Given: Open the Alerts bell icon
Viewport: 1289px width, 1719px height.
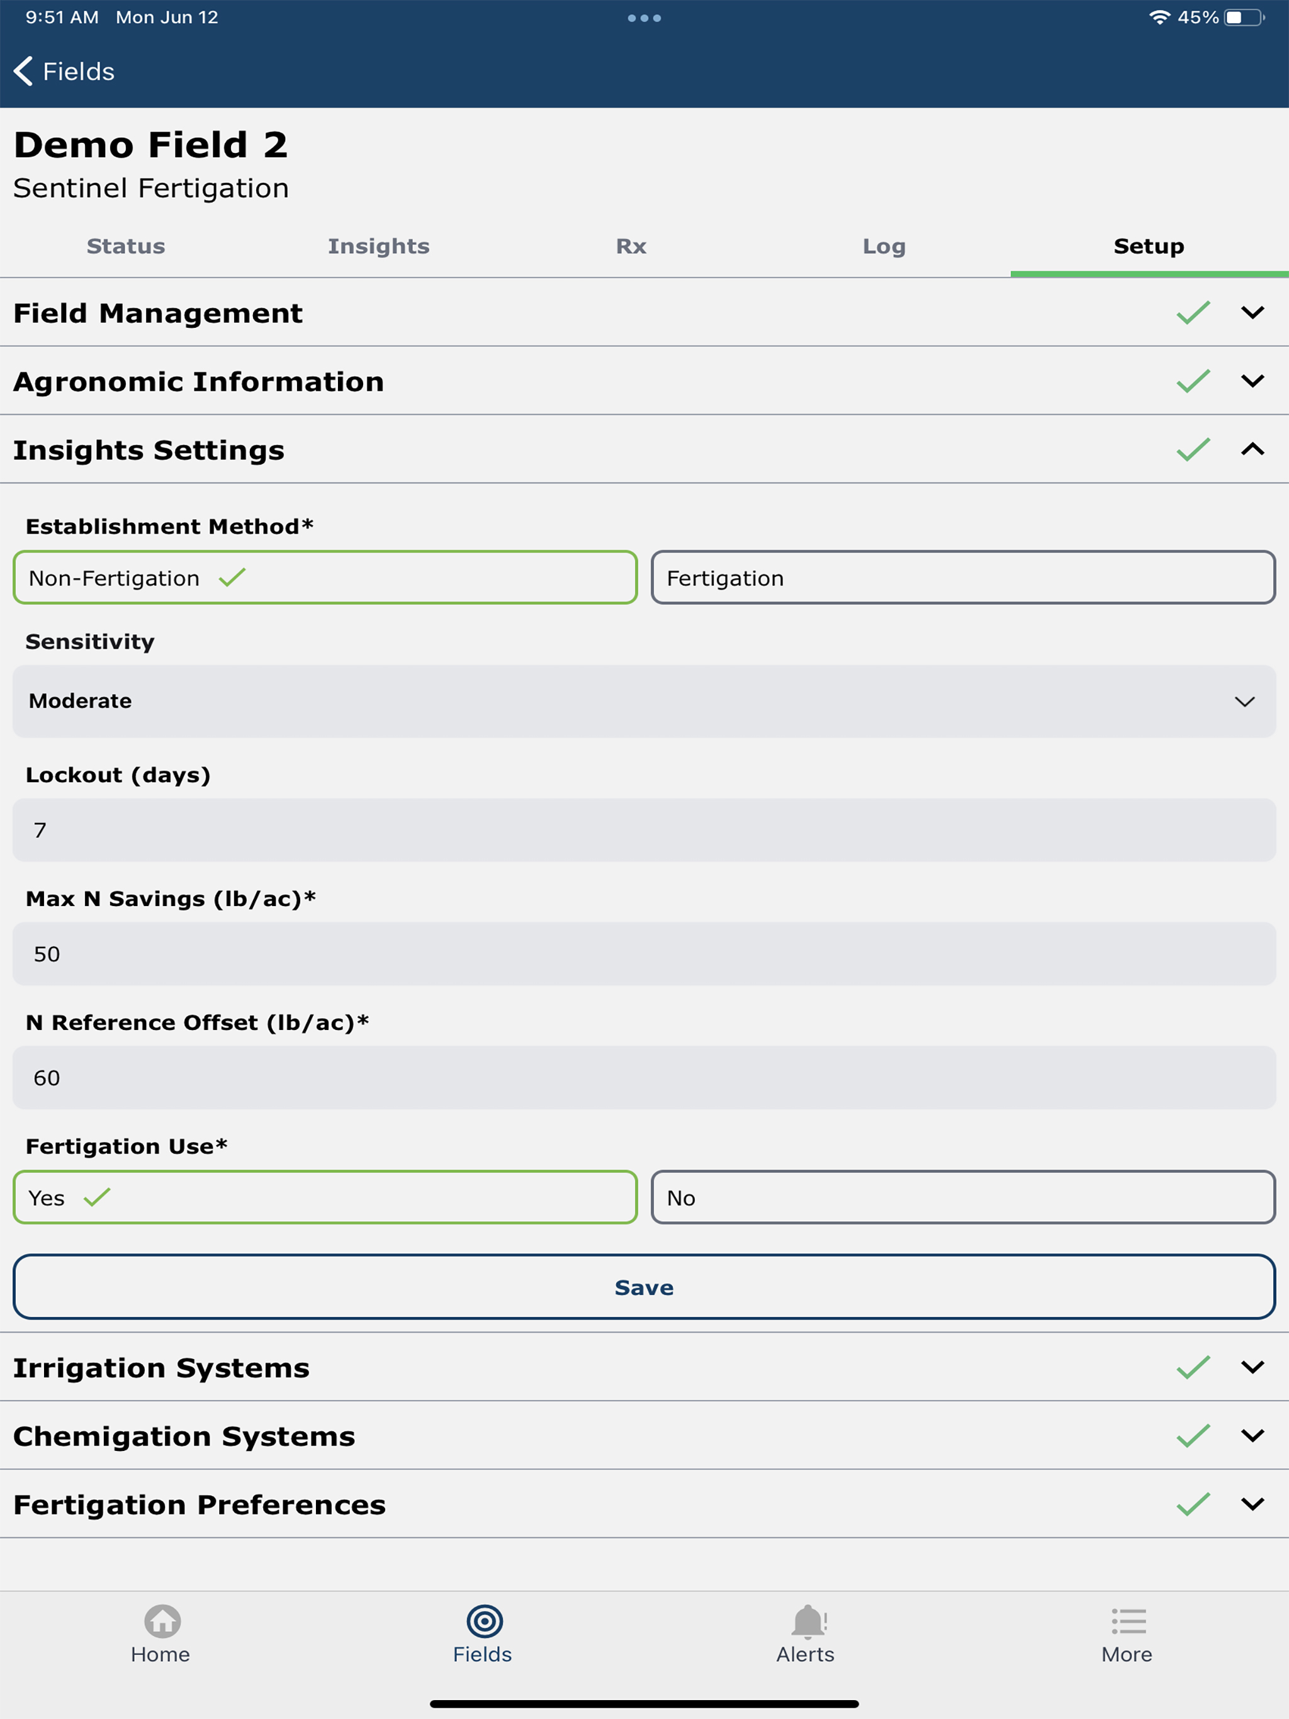Looking at the screenshot, I should point(808,1621).
